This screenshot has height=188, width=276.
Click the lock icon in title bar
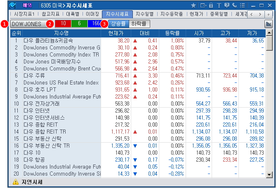[x=211, y=5]
